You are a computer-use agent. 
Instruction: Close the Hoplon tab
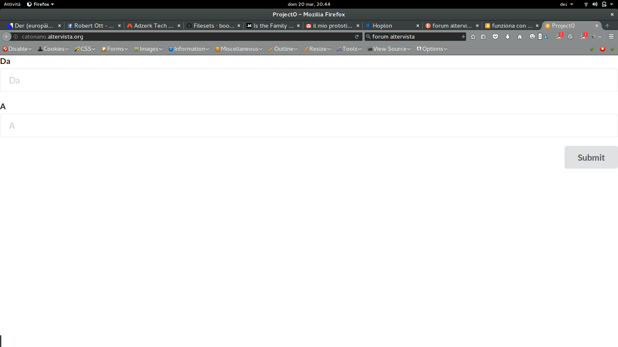point(418,26)
